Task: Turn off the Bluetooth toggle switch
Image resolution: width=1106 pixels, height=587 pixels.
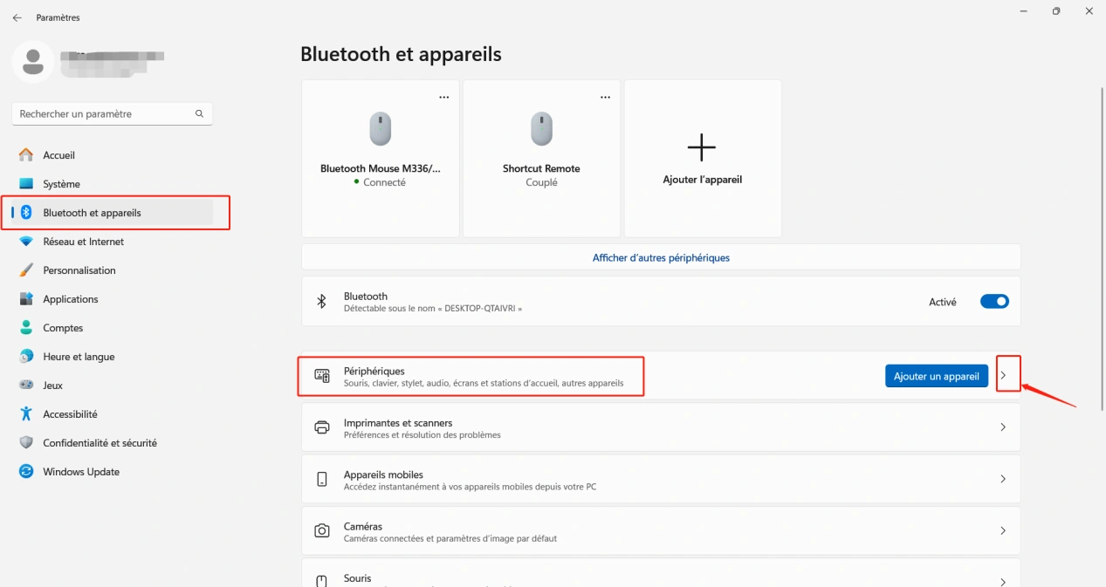Action: [994, 302]
